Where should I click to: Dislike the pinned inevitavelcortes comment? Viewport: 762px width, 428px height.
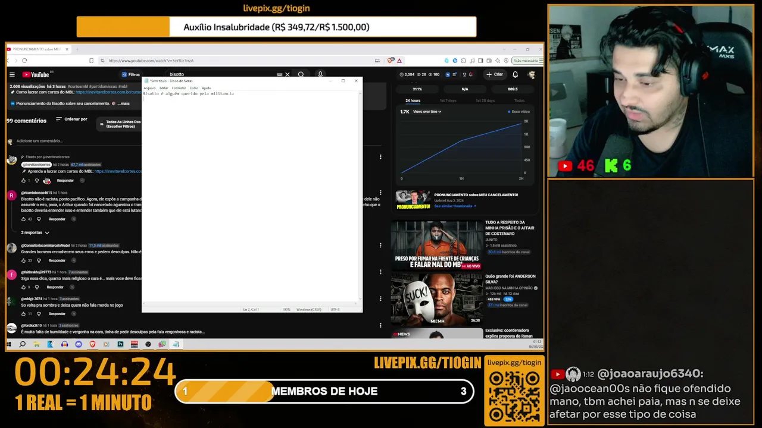pyautogui.click(x=37, y=181)
